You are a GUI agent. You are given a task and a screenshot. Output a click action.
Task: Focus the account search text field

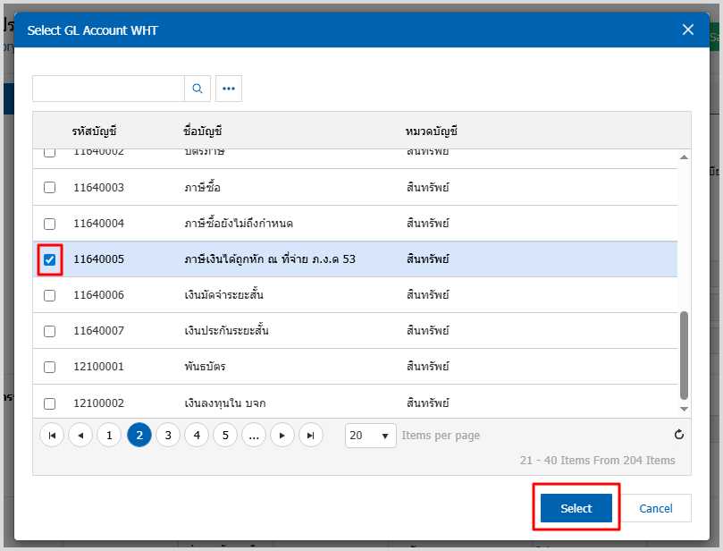point(108,89)
